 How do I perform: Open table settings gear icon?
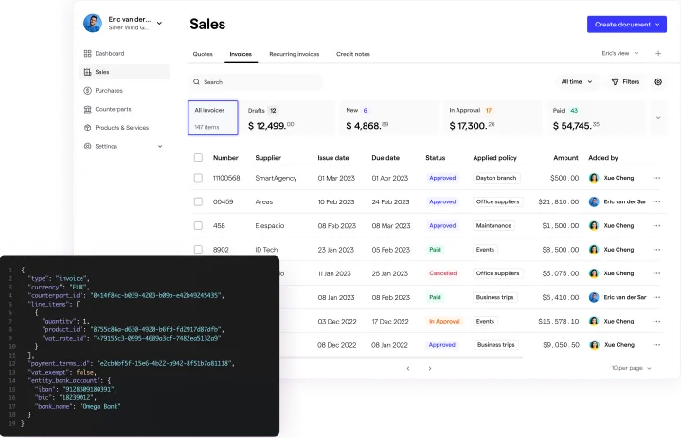[658, 82]
